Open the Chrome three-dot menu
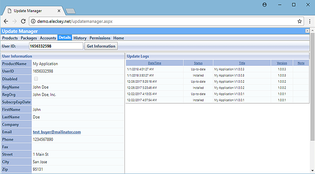 click(309, 21)
